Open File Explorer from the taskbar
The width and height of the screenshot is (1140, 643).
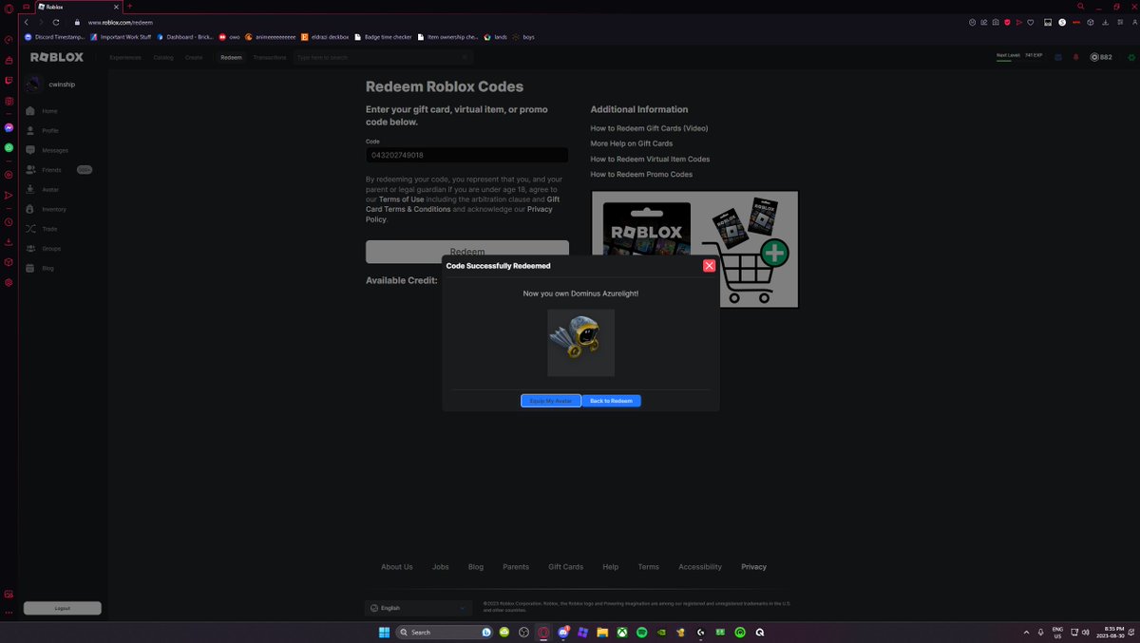click(x=602, y=632)
